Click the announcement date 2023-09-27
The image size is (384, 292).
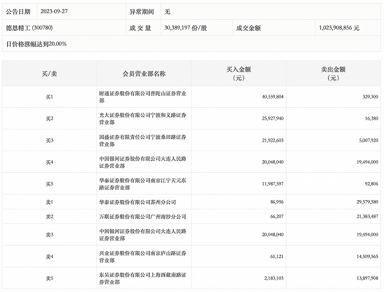pos(54,11)
